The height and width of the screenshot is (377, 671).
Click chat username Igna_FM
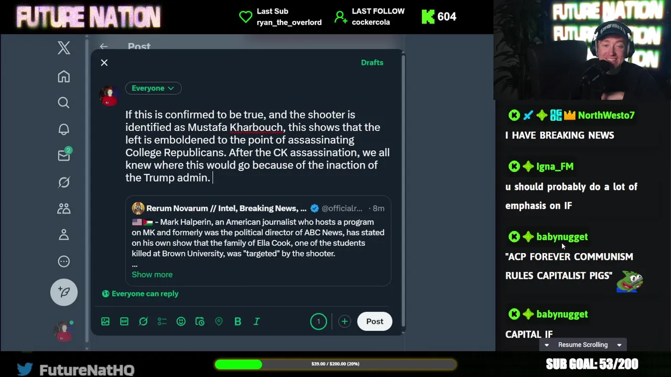coord(555,167)
